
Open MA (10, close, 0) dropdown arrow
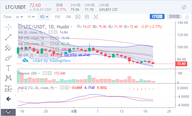(x=46, y=38)
